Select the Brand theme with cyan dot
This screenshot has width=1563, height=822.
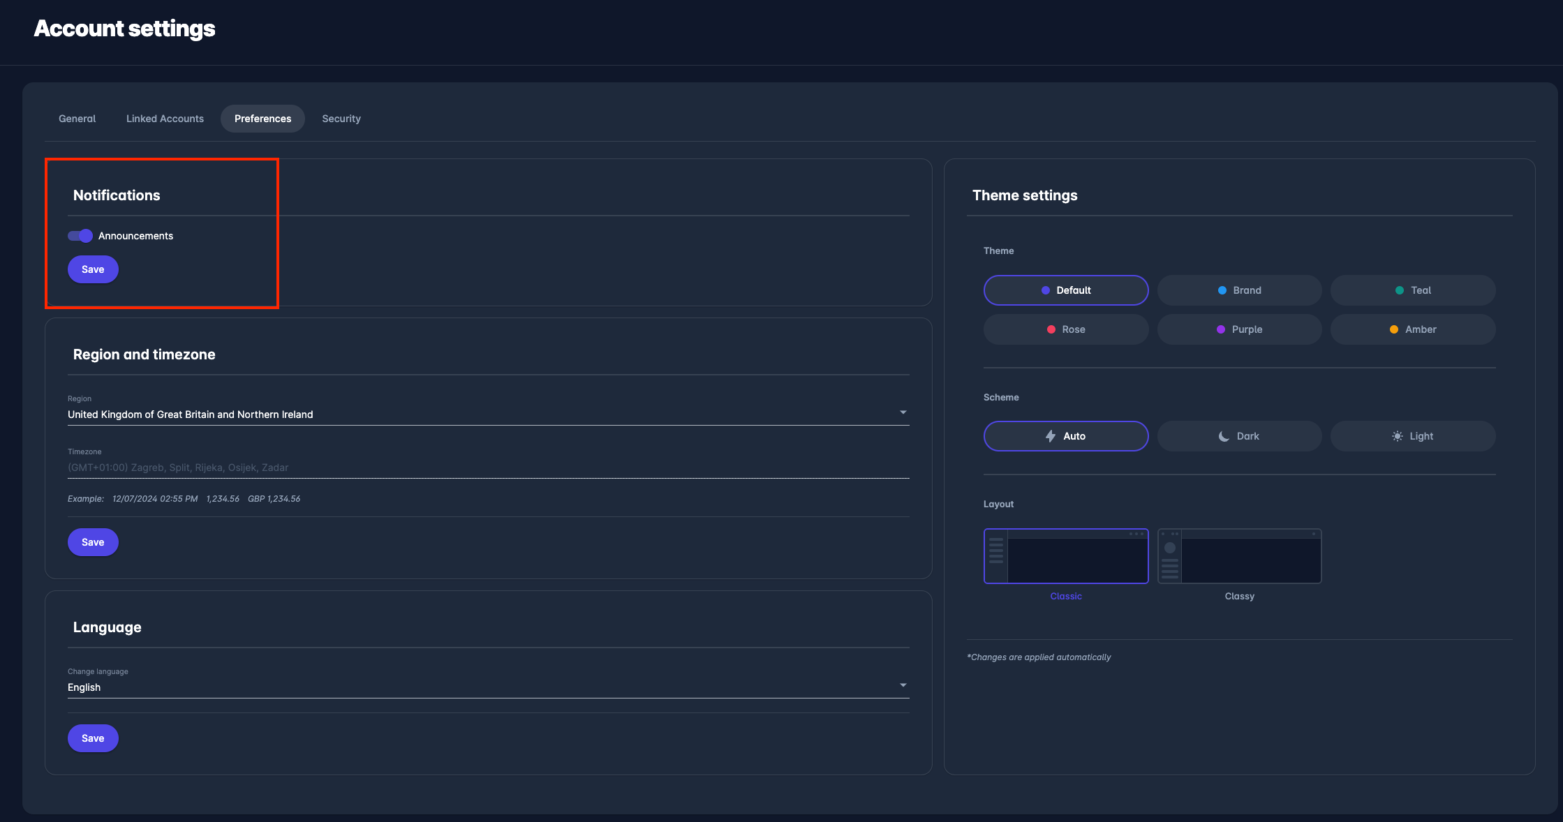tap(1239, 290)
